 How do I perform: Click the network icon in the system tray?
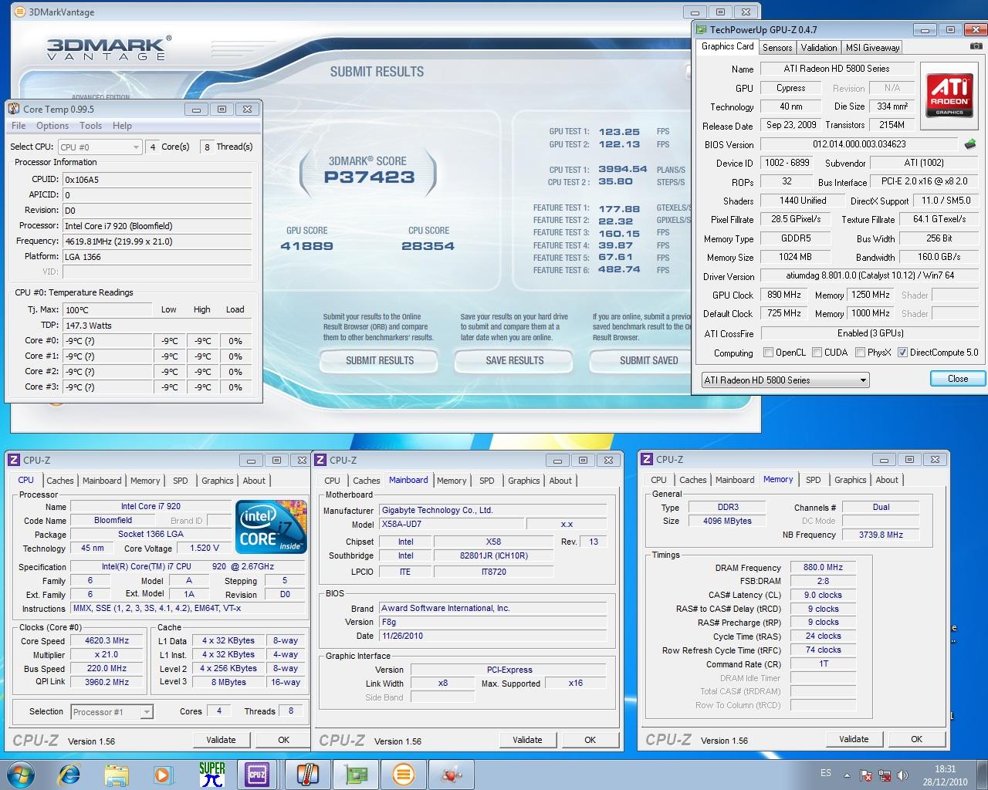point(884,775)
